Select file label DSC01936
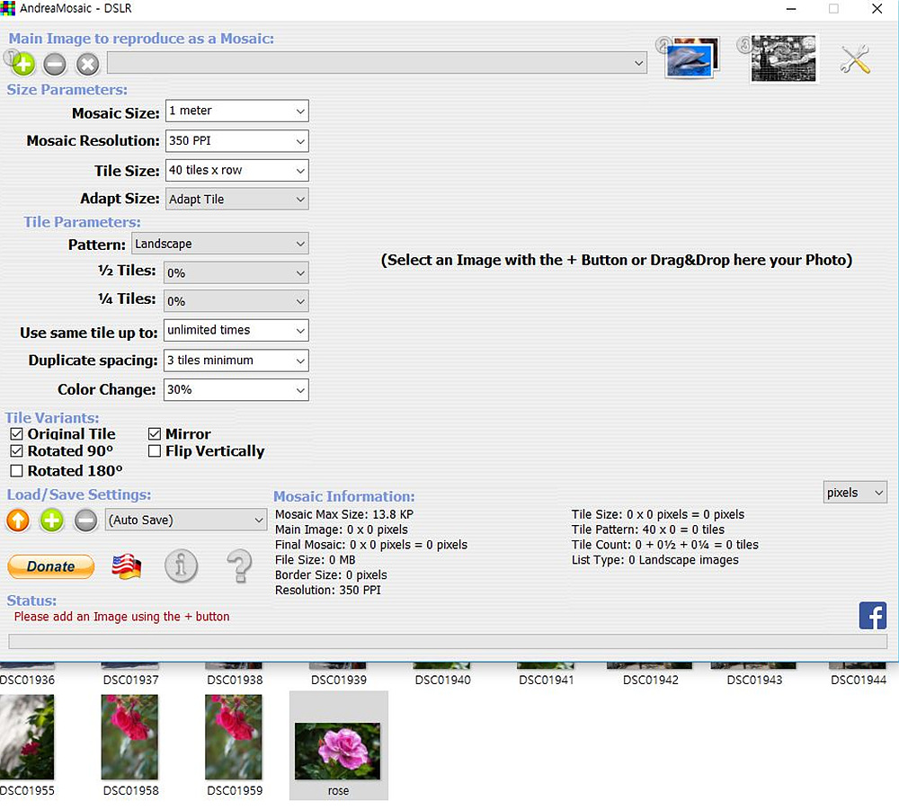The width and height of the screenshot is (899, 810). point(27,680)
